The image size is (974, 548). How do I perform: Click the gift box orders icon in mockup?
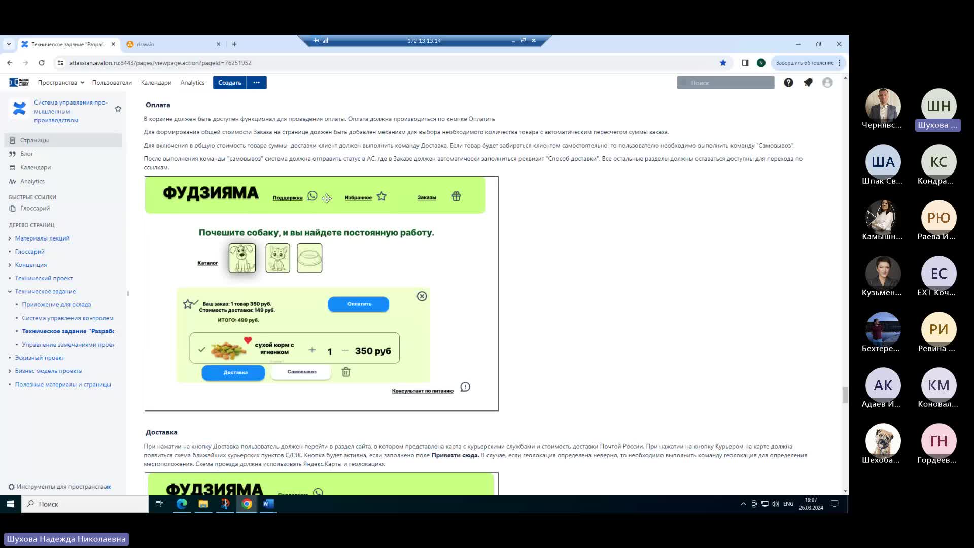[456, 196]
